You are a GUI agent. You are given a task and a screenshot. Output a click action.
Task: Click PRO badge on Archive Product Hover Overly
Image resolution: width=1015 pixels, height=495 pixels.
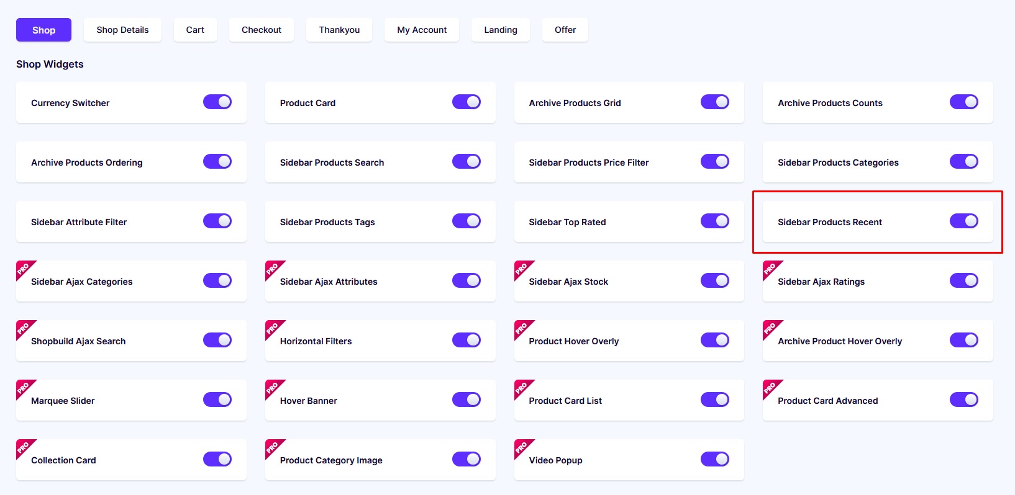coord(771,328)
